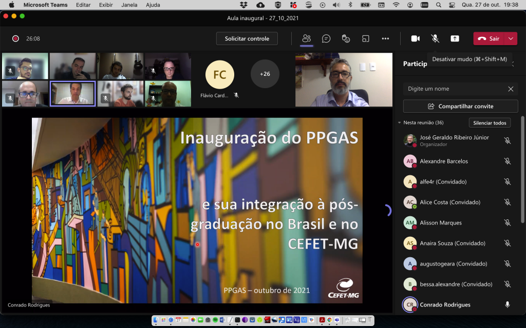This screenshot has height=328, width=526.
Task: Open Control Center icon in menu bar
Action: pyautogui.click(x=452, y=5)
